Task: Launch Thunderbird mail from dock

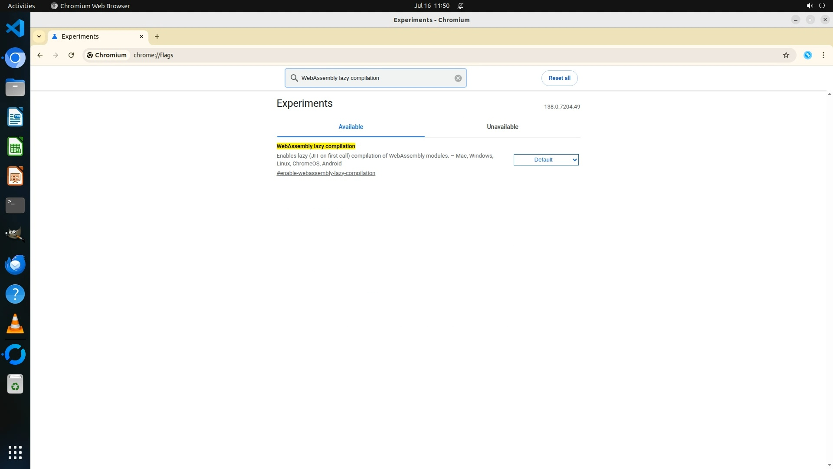Action: click(x=15, y=264)
